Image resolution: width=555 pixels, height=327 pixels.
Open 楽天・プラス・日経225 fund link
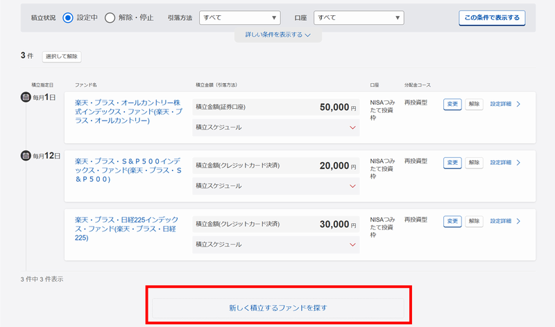point(127,229)
